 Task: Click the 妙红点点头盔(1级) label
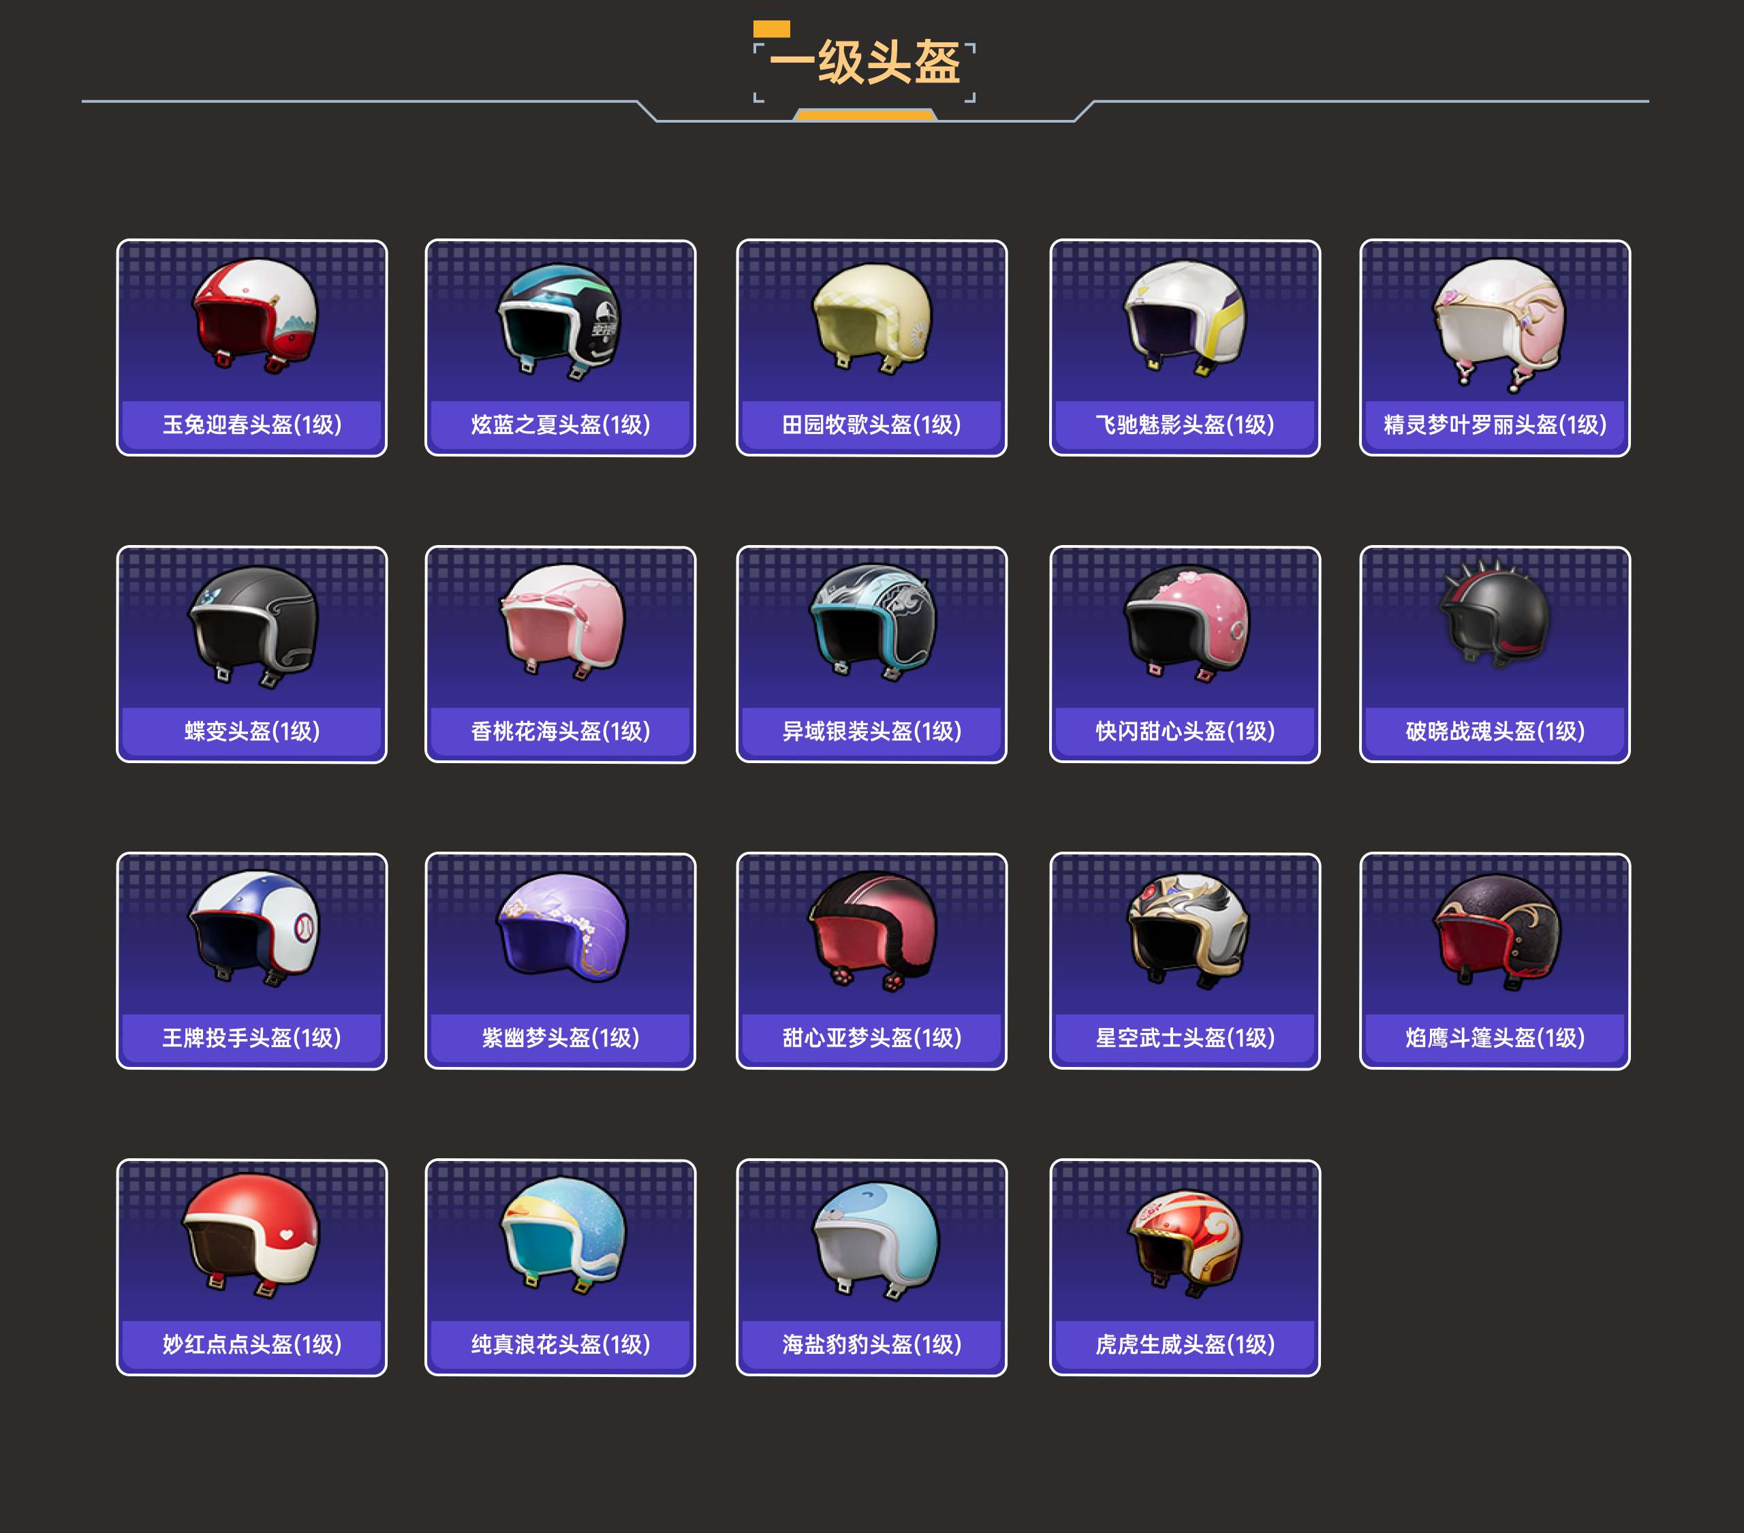coord(251,1344)
